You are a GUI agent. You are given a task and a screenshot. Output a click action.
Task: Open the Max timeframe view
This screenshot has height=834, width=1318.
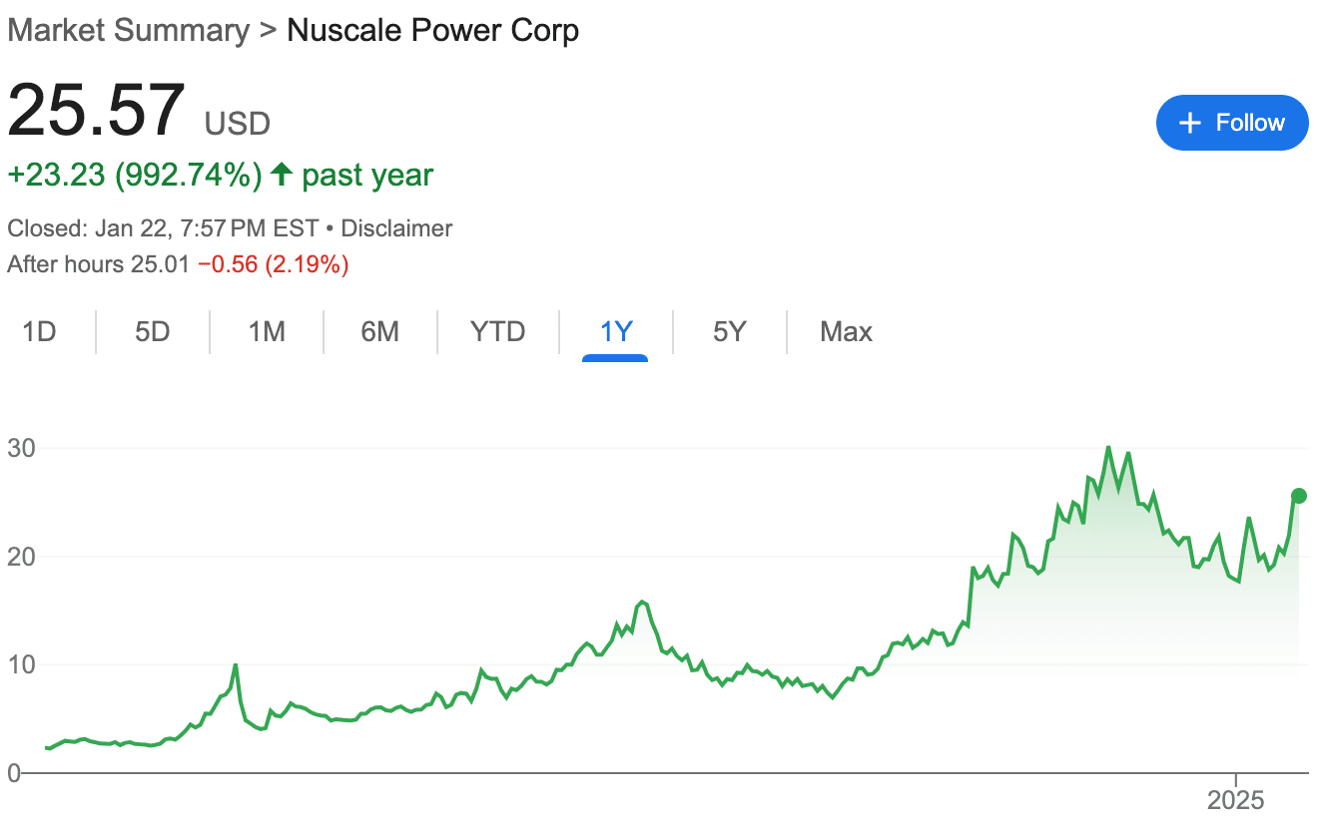click(844, 331)
